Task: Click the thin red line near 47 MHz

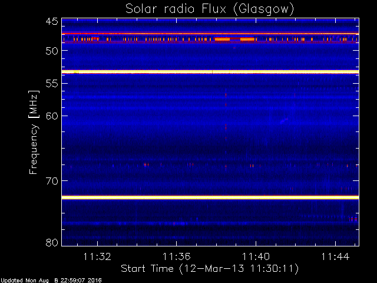Action: click(210, 34)
